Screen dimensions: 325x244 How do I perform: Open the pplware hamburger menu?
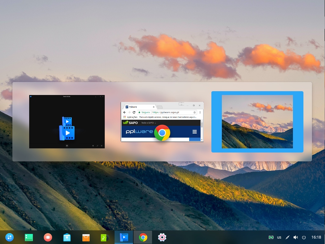click(x=195, y=132)
